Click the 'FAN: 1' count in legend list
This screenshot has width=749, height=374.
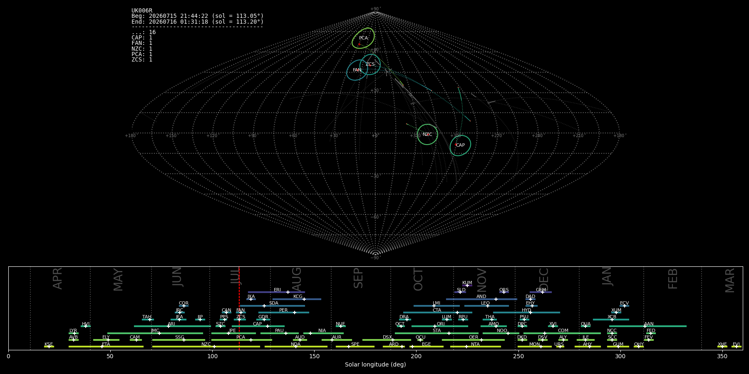click(x=142, y=43)
